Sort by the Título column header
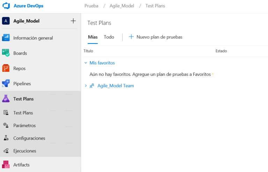 pos(88,51)
